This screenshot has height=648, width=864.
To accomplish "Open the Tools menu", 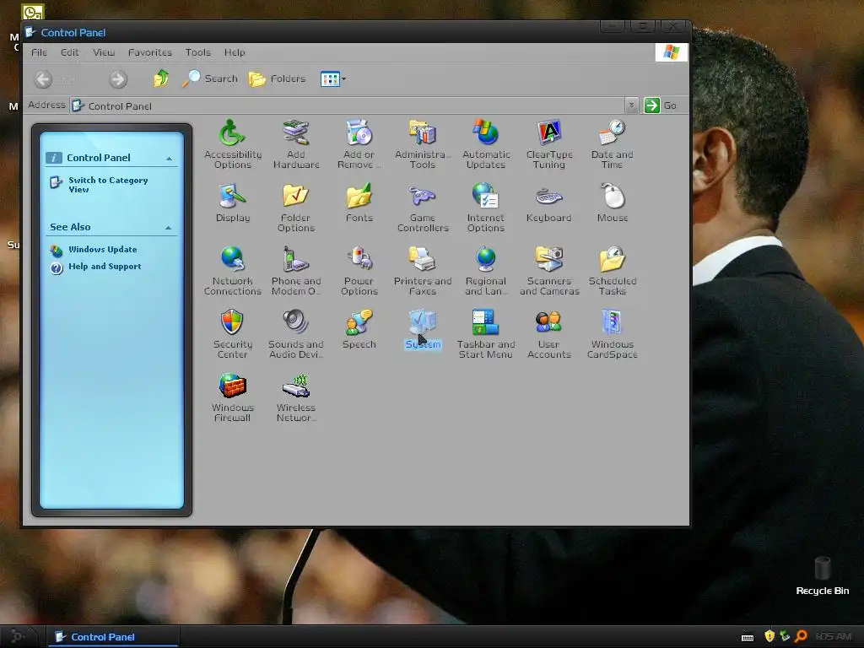I will pos(197,52).
